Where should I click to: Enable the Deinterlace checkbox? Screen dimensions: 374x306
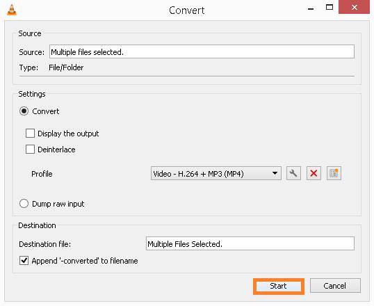tap(30, 150)
